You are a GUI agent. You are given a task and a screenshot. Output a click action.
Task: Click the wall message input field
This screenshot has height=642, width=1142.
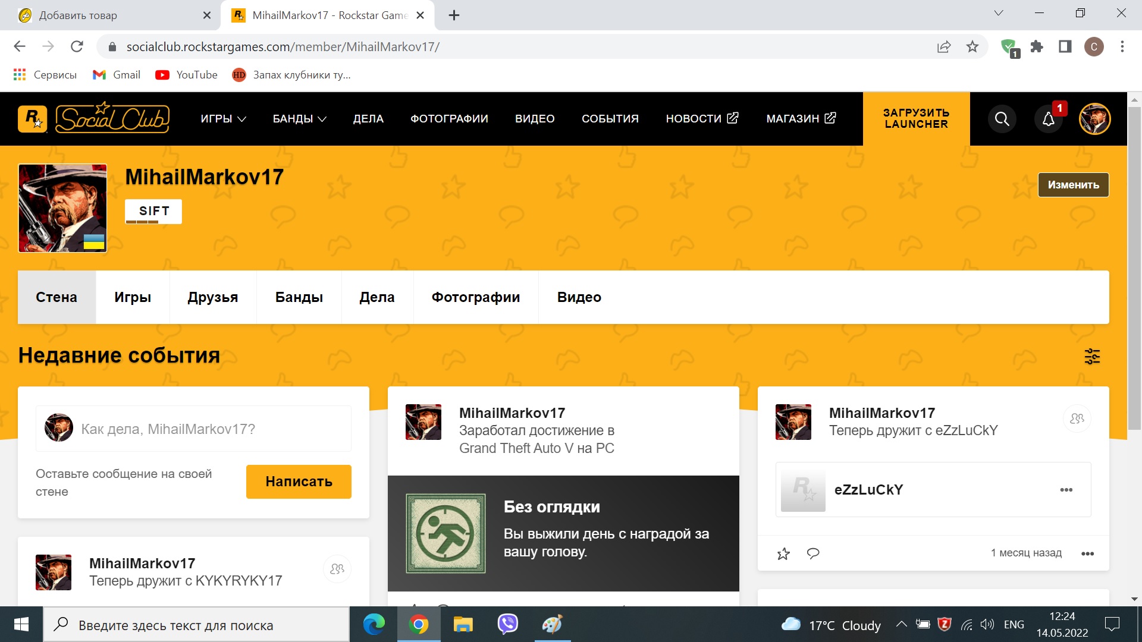point(193,429)
